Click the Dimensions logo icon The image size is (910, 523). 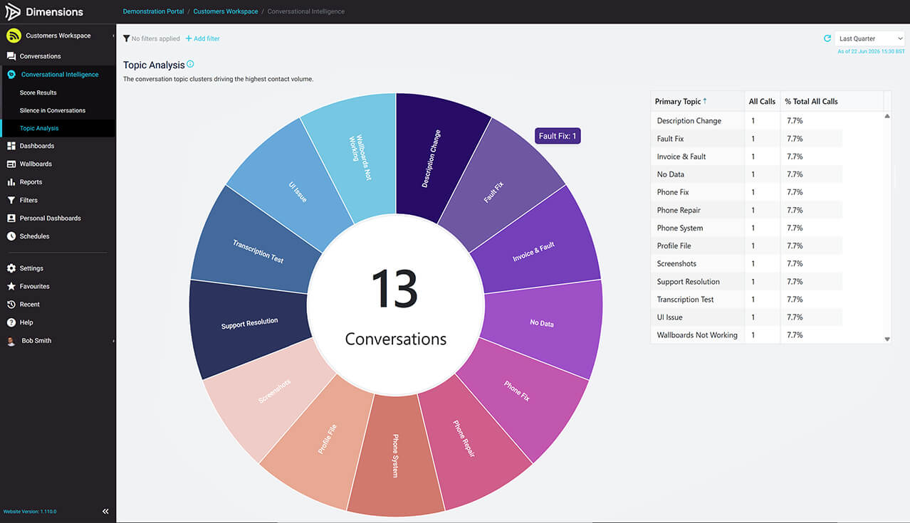[13, 11]
